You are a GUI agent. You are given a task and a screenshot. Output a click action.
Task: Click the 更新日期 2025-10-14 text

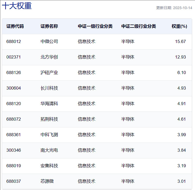click(174, 8)
